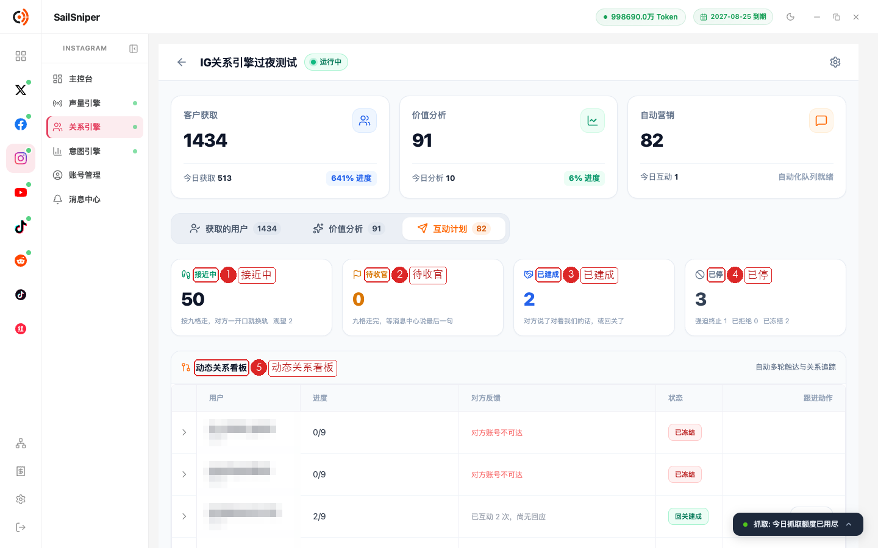This screenshot has width=878, height=548.
Task: Click the INSTAGRAM sidebar heading
Action: (x=85, y=49)
